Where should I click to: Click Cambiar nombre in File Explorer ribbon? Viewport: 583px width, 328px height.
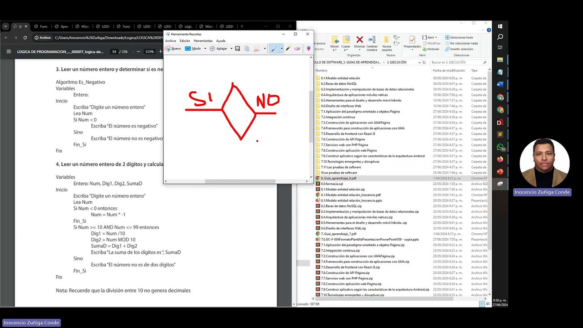(x=372, y=43)
